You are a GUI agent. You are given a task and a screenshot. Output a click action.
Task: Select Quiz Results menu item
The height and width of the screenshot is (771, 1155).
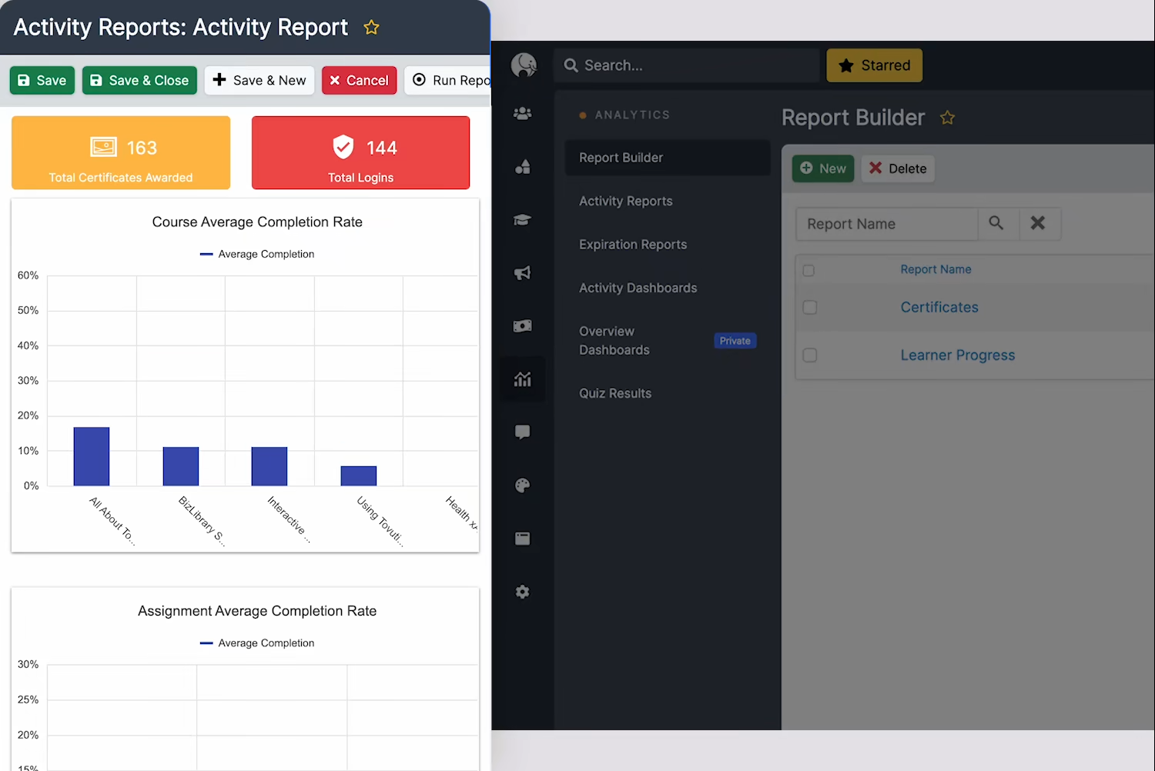pyautogui.click(x=614, y=393)
